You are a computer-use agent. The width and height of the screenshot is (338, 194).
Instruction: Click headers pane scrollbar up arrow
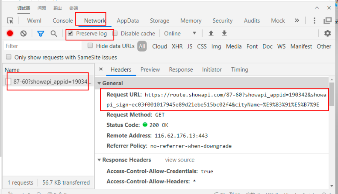click(332, 80)
